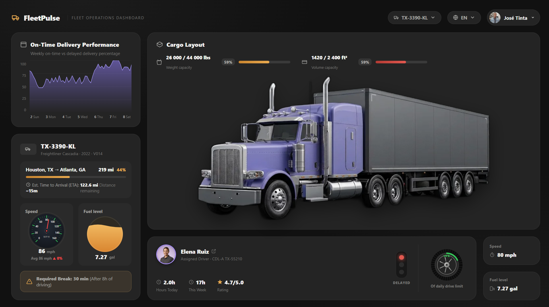Click the '44%' route progress value
Screen dimensions: 549x307
(x=121, y=170)
